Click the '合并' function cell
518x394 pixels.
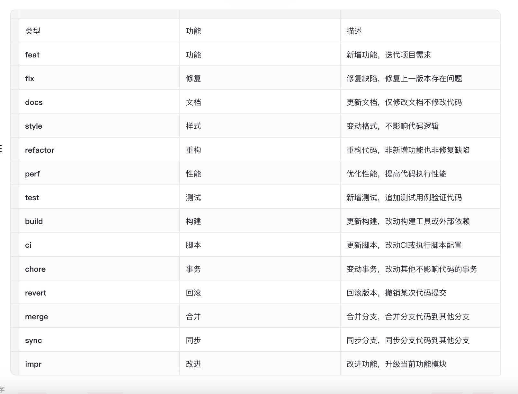(x=260, y=316)
